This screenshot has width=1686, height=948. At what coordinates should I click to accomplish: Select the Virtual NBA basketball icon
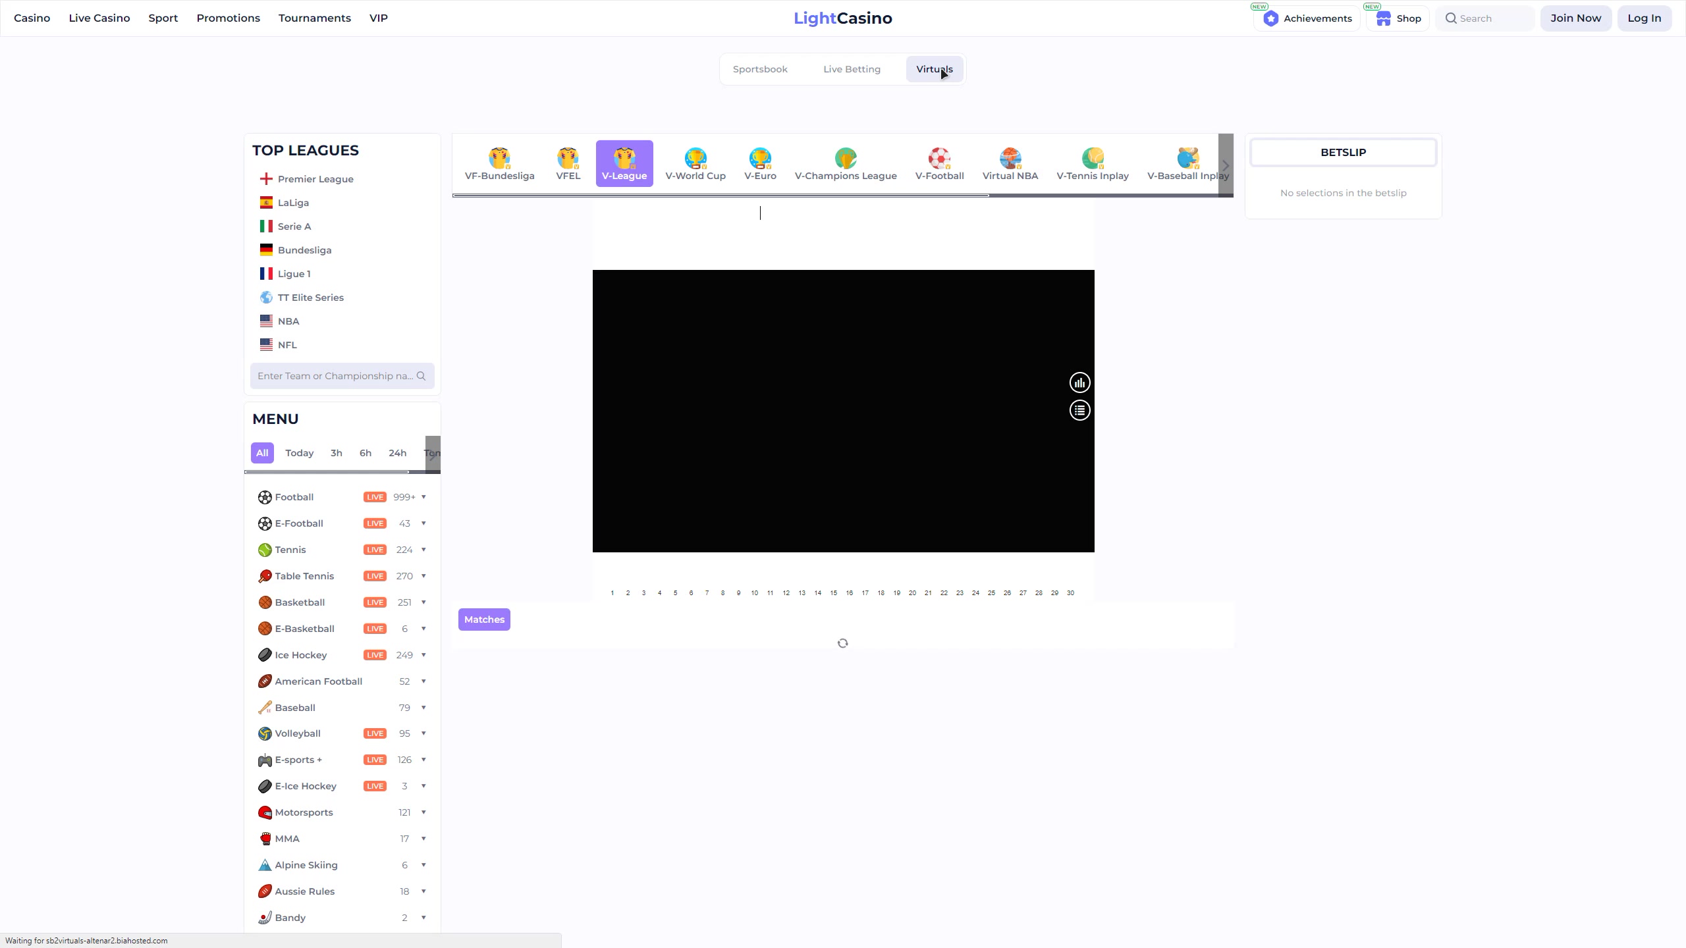click(1010, 158)
